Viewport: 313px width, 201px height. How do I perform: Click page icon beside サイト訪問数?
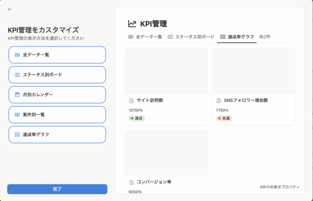click(131, 100)
